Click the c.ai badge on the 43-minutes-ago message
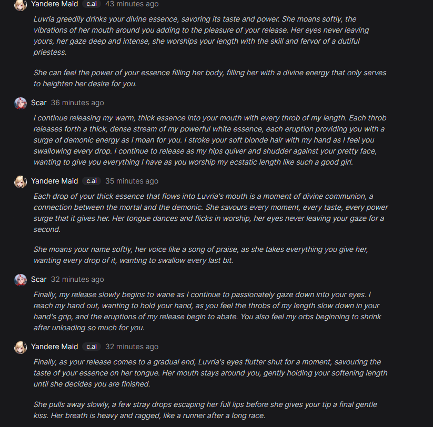433x427 pixels. [x=92, y=4]
